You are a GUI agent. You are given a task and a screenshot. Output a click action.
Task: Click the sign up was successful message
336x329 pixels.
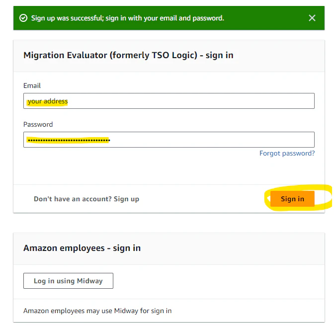pyautogui.click(x=128, y=18)
